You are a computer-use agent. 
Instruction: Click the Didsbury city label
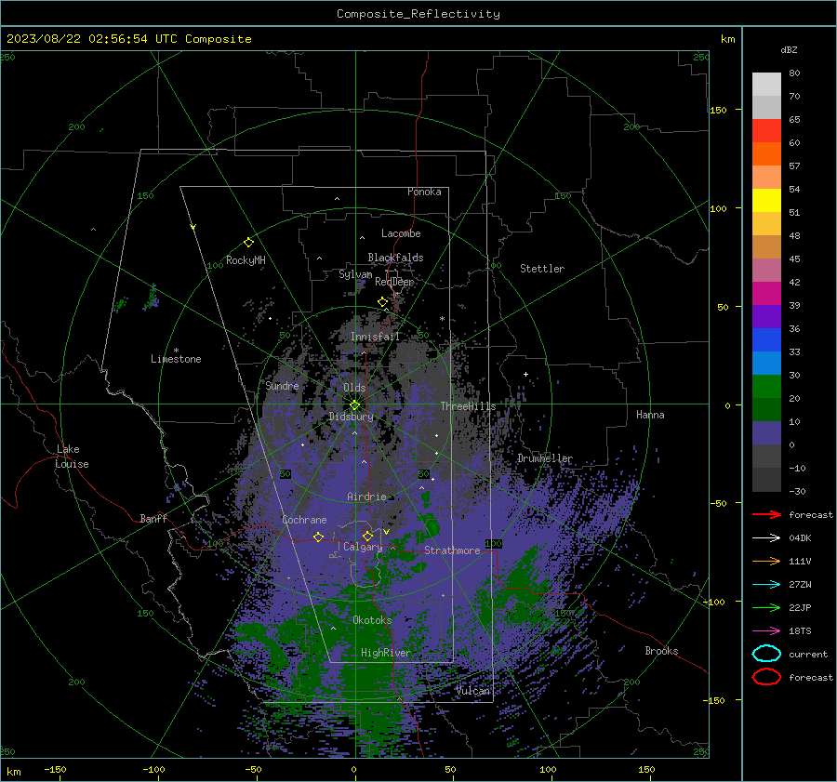pyautogui.click(x=351, y=417)
